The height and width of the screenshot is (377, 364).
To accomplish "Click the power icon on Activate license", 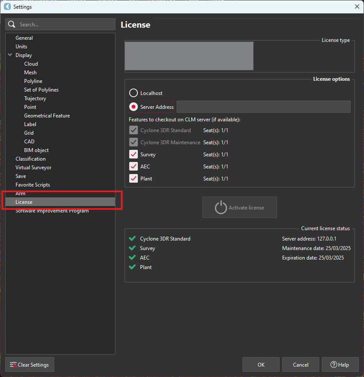I will coord(221,208).
